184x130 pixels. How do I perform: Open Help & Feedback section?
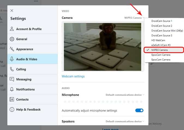pyautogui.click(x=32, y=110)
